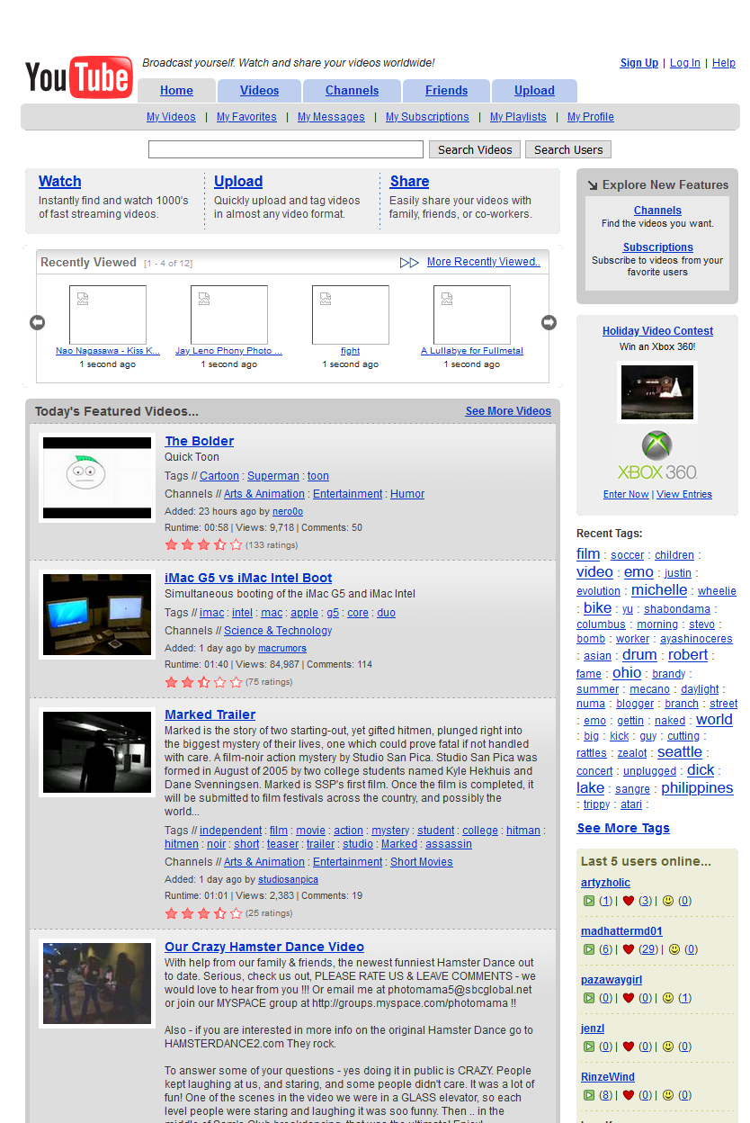
Task: Click the arrow icon beside Explore New Features
Action: 592,185
